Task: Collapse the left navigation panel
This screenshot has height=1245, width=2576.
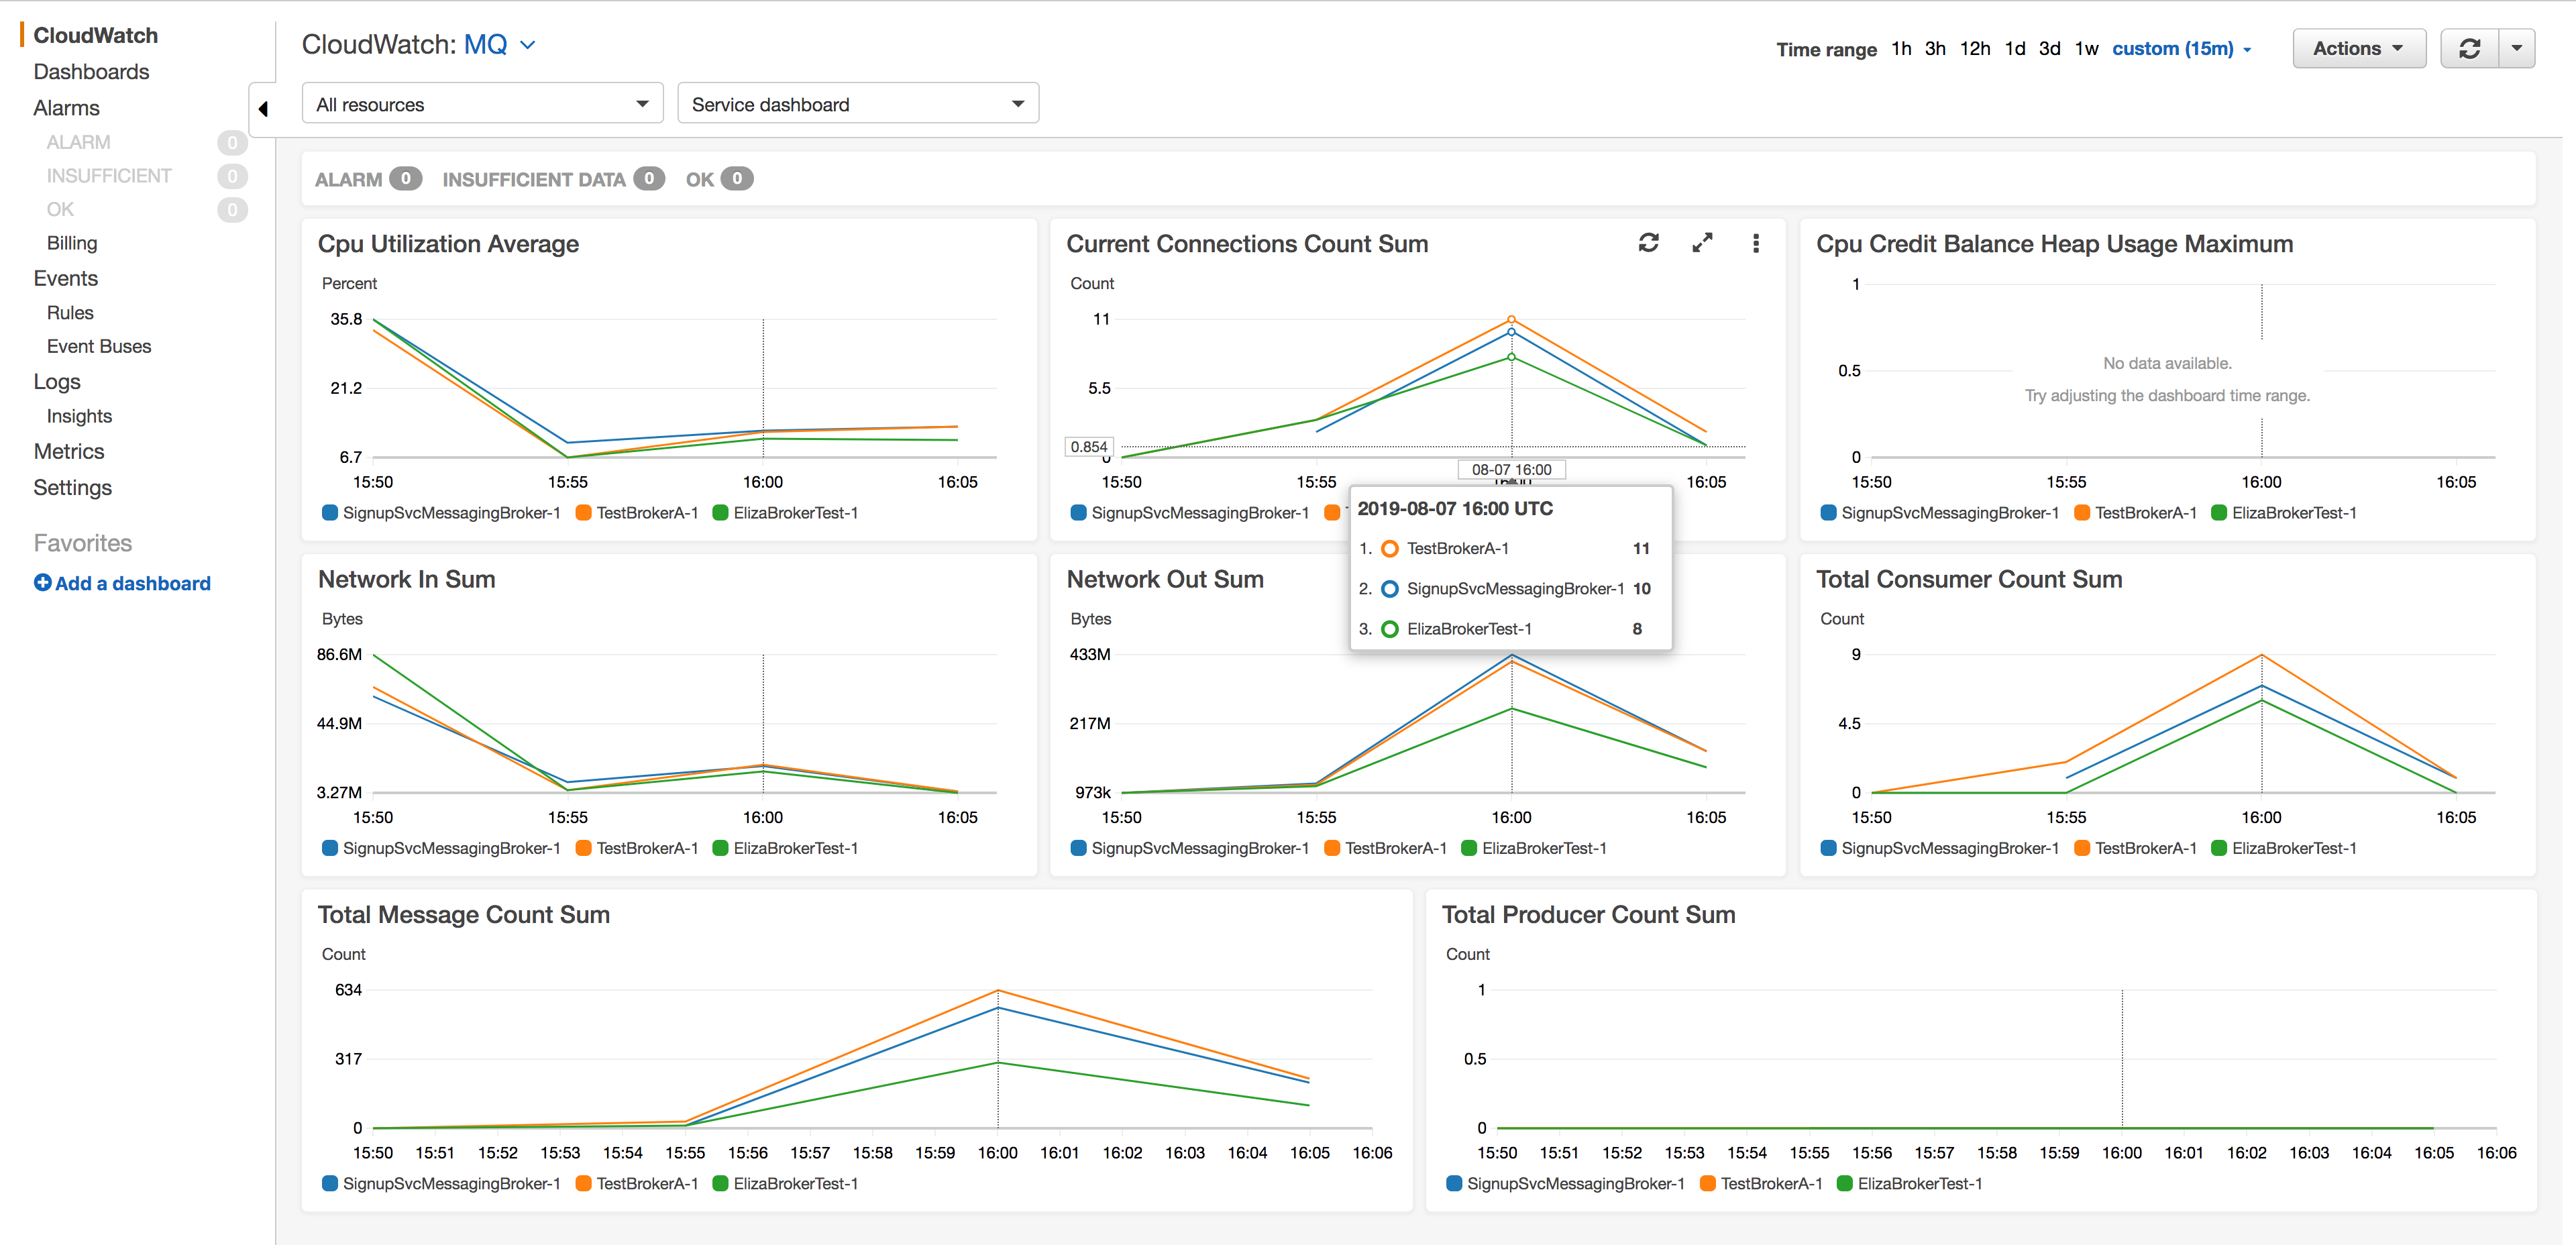Action: pyautogui.click(x=264, y=108)
